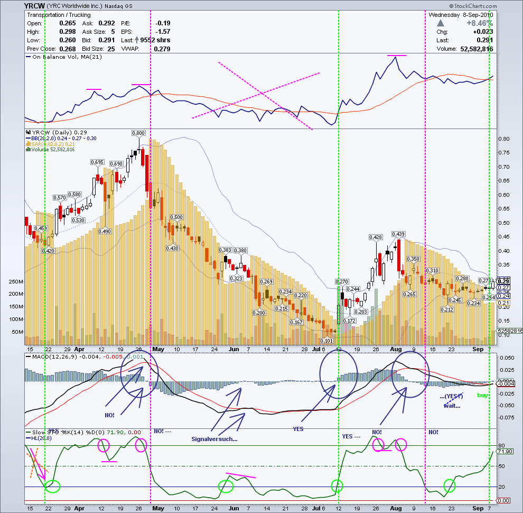The image size is (523, 513).
Task: Click the 0.428 price label
Action: click(376, 237)
